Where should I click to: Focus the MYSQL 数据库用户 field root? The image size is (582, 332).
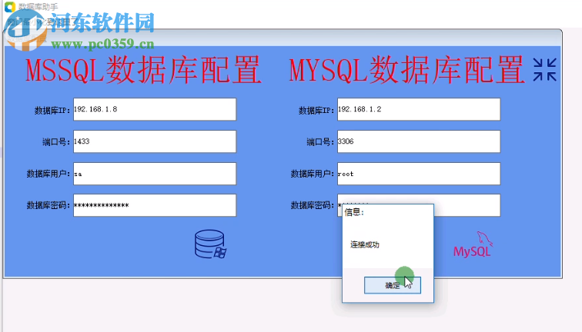419,174
